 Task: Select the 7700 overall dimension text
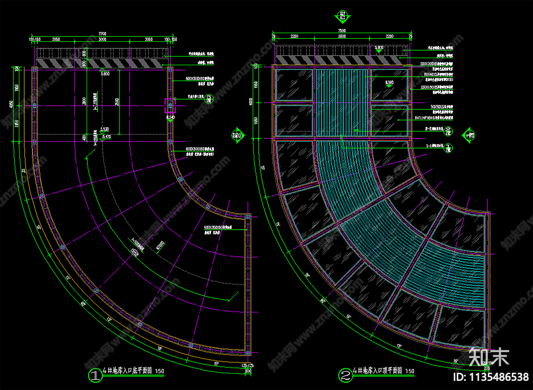click(x=103, y=34)
